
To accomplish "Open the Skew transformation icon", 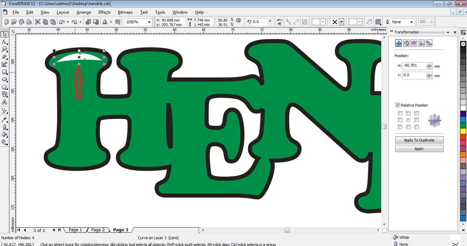I will (x=429, y=43).
